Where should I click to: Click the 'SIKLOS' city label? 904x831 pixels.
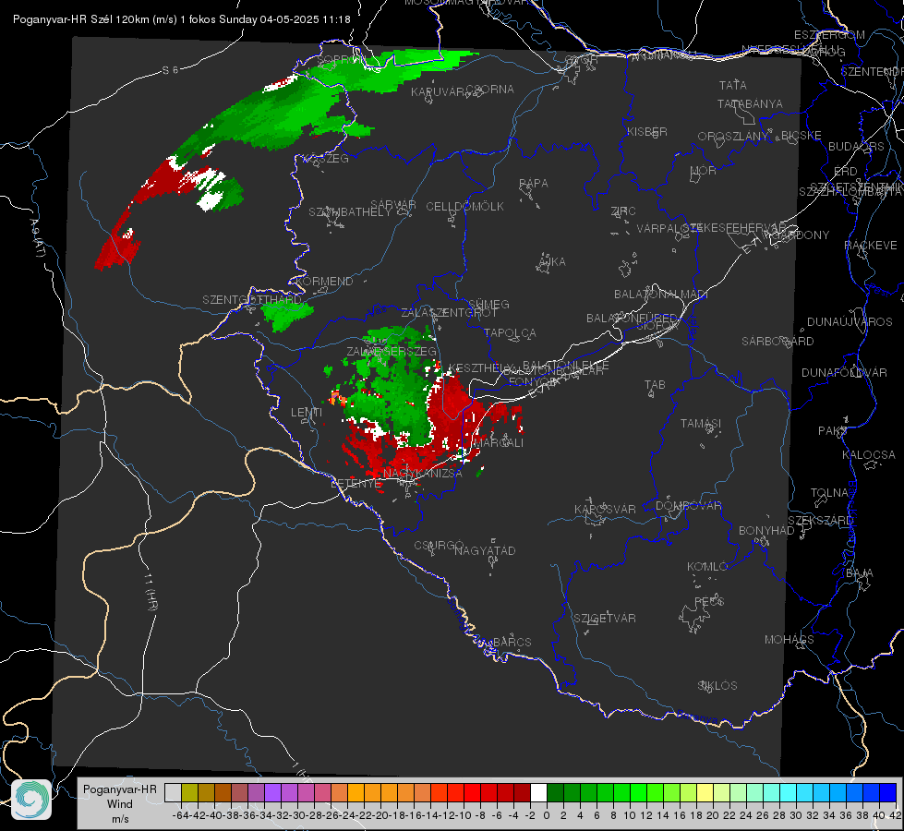717,686
